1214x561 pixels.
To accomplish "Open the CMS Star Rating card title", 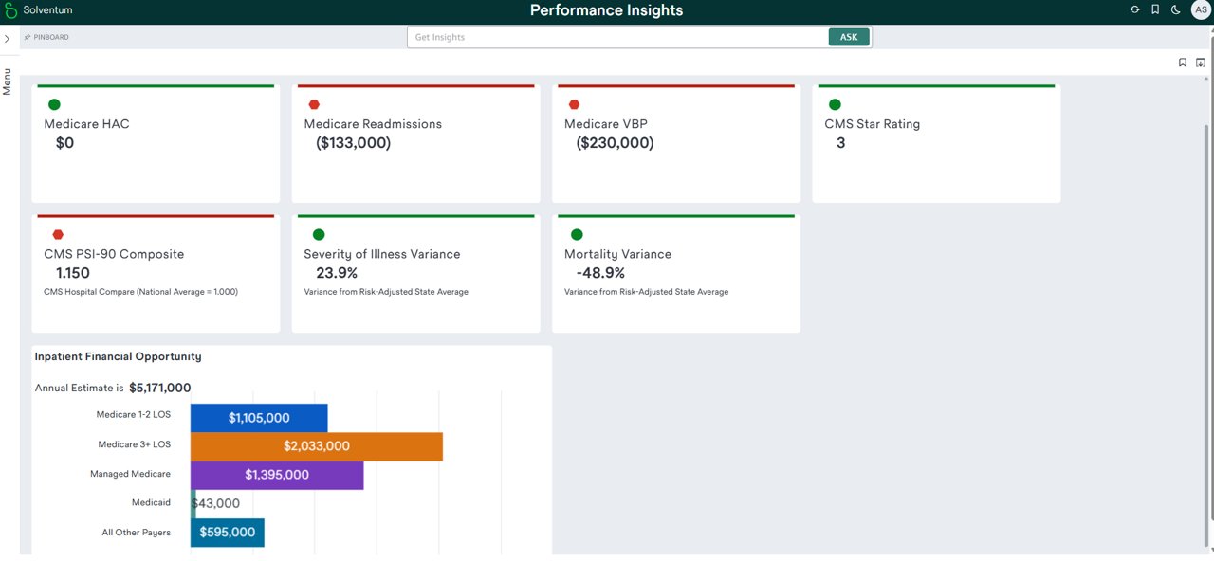I will click(872, 124).
